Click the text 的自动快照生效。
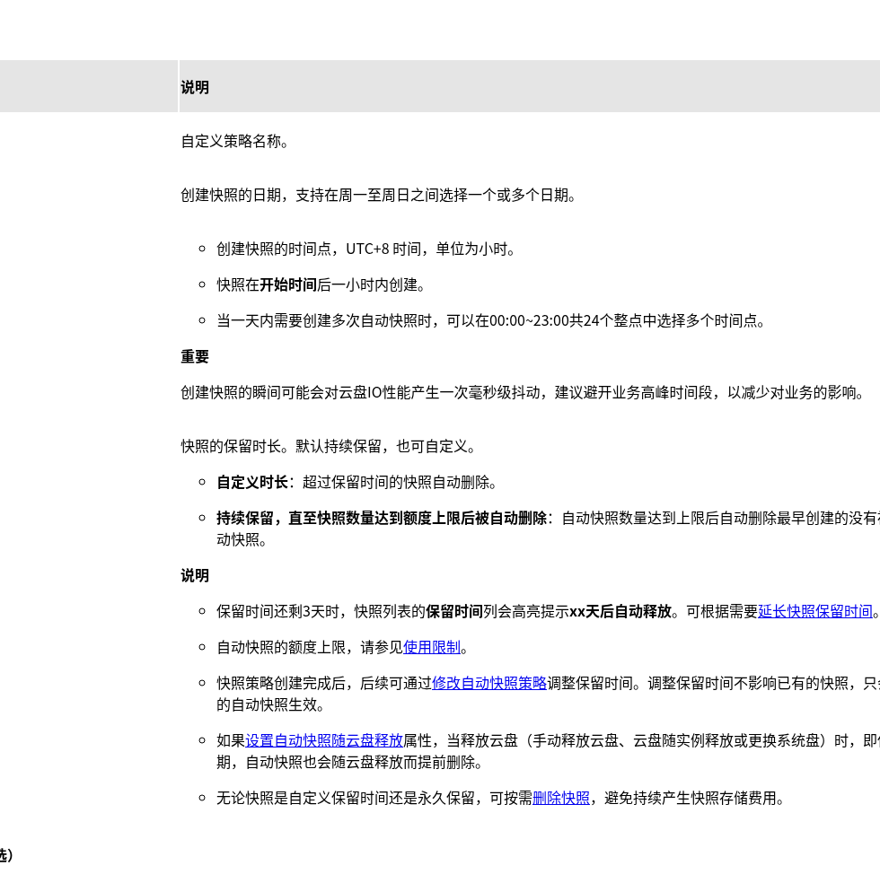This screenshot has width=880, height=883. pos(270,704)
